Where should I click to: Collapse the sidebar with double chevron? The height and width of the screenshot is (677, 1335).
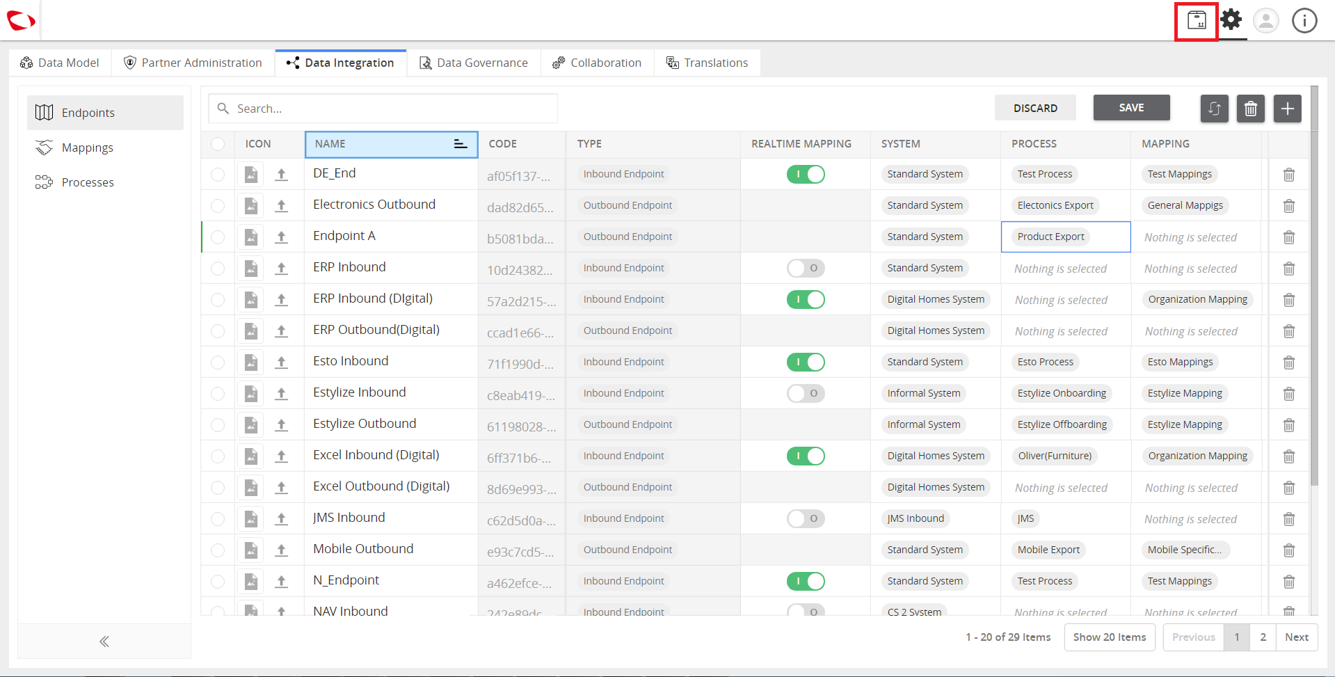(x=104, y=642)
